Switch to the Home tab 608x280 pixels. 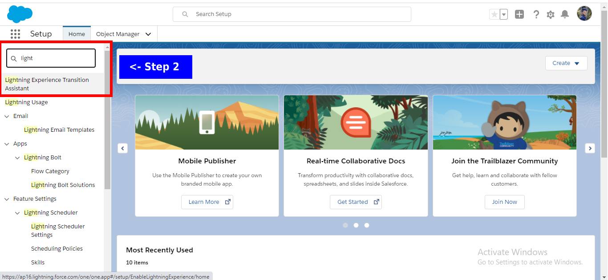76,33
